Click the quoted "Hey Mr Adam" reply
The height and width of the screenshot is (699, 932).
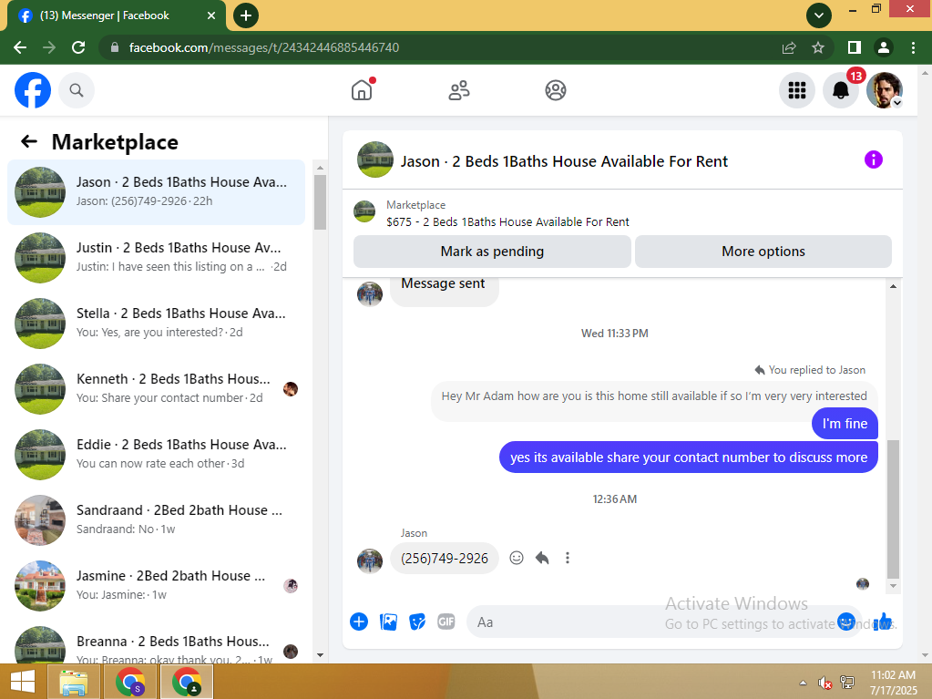pos(654,396)
